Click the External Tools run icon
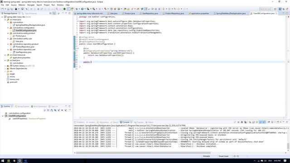This screenshot has height=163, width=290. [x=94, y=9]
